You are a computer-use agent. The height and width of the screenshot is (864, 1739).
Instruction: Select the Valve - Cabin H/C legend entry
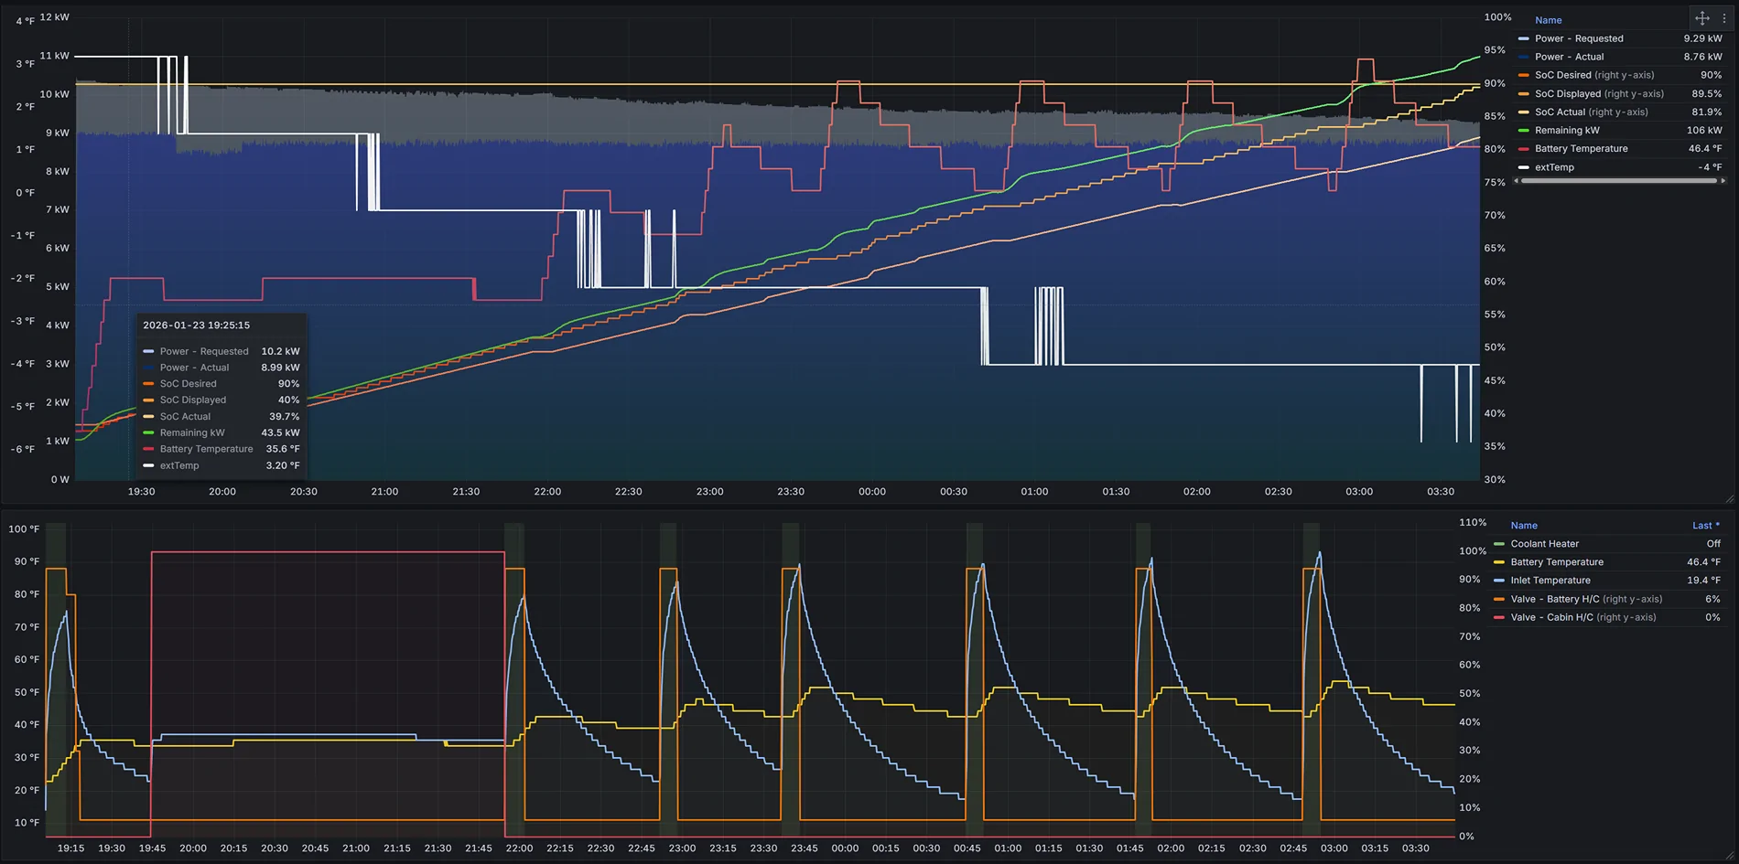pos(1551,617)
